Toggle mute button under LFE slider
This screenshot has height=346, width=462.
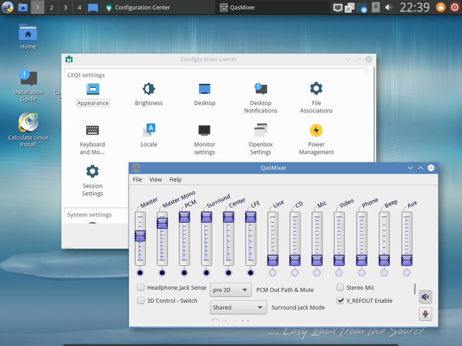click(x=251, y=273)
